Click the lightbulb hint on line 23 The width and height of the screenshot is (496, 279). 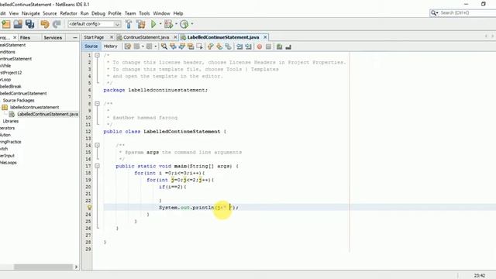coord(90,208)
